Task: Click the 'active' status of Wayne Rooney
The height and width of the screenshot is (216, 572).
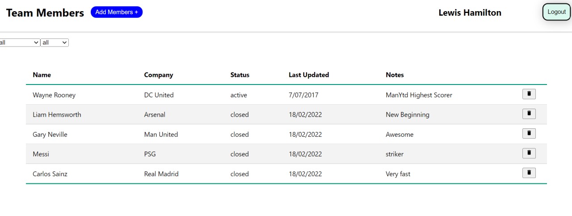Action: pos(239,95)
